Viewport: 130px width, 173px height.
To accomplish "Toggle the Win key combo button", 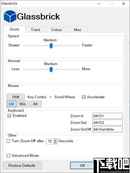I will 23,104.
